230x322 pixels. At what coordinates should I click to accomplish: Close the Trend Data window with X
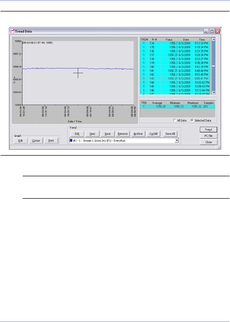pyautogui.click(x=217, y=31)
